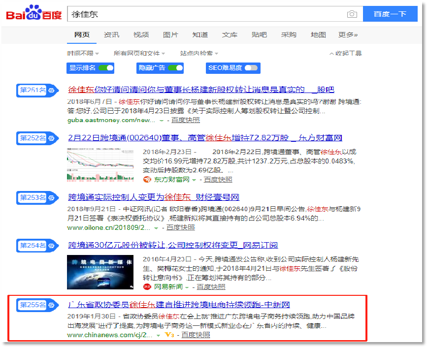The height and width of the screenshot is (348, 428).
Task: Open the 所有网页和文件 dropdown
Action: (x=139, y=53)
